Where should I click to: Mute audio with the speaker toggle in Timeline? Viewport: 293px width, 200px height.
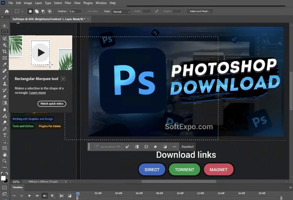[x=45, y=196]
